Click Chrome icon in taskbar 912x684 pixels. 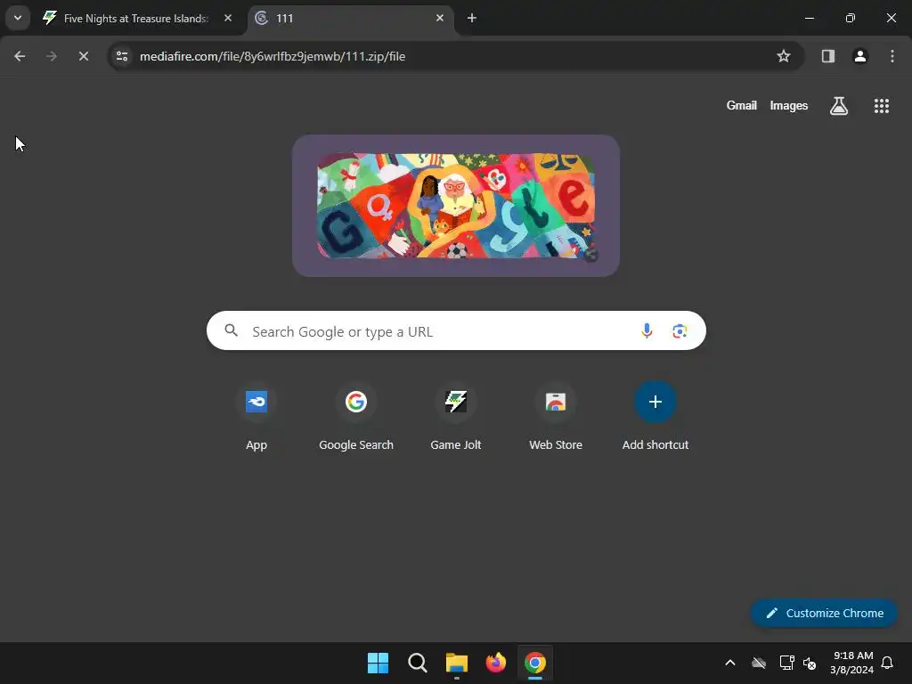click(x=535, y=663)
